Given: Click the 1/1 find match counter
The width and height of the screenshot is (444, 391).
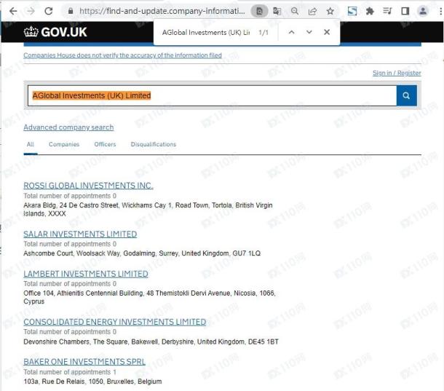Looking at the screenshot, I should click(263, 33).
